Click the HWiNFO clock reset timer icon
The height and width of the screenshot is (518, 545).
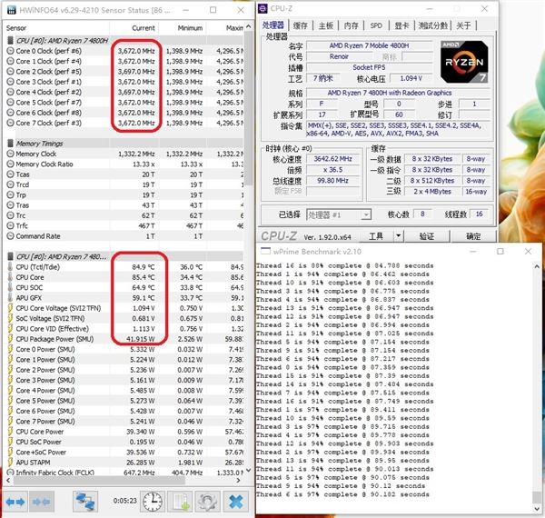(x=153, y=502)
